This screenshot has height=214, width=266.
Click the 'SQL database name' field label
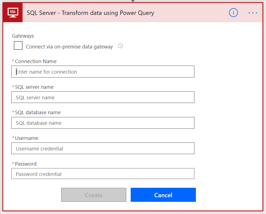tap(38, 113)
